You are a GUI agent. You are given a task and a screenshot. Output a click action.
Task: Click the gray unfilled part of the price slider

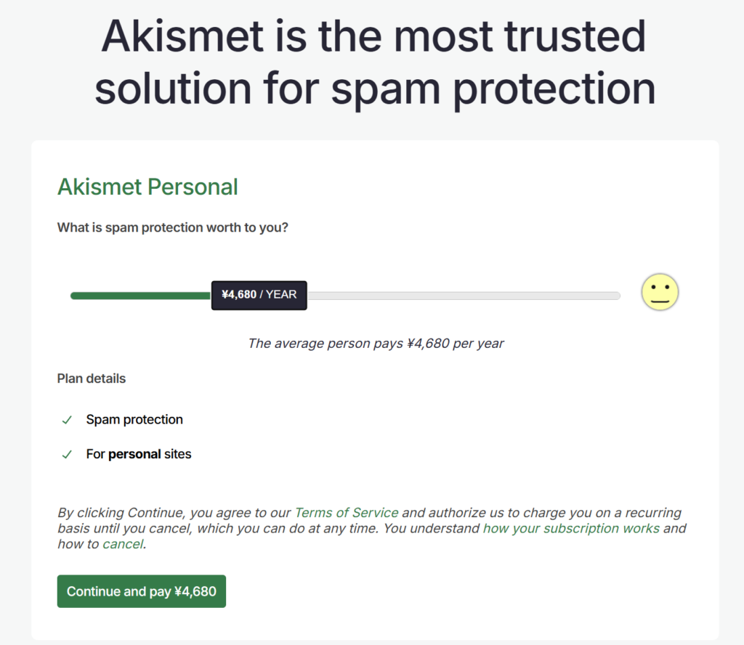(464, 296)
